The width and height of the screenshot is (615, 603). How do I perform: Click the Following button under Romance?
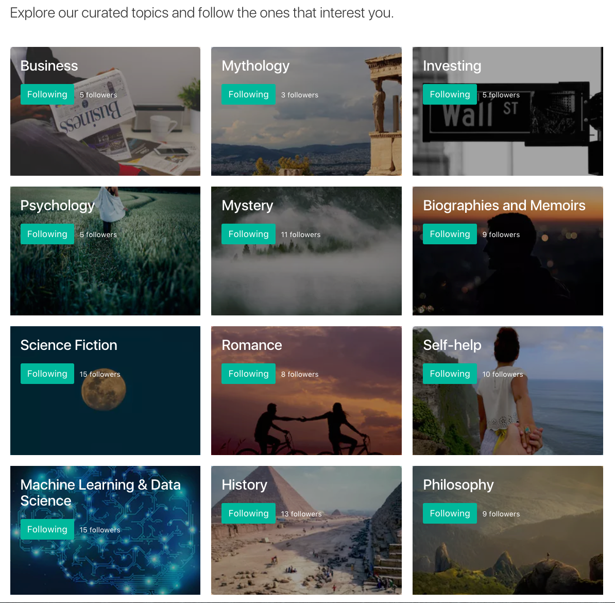tap(248, 374)
